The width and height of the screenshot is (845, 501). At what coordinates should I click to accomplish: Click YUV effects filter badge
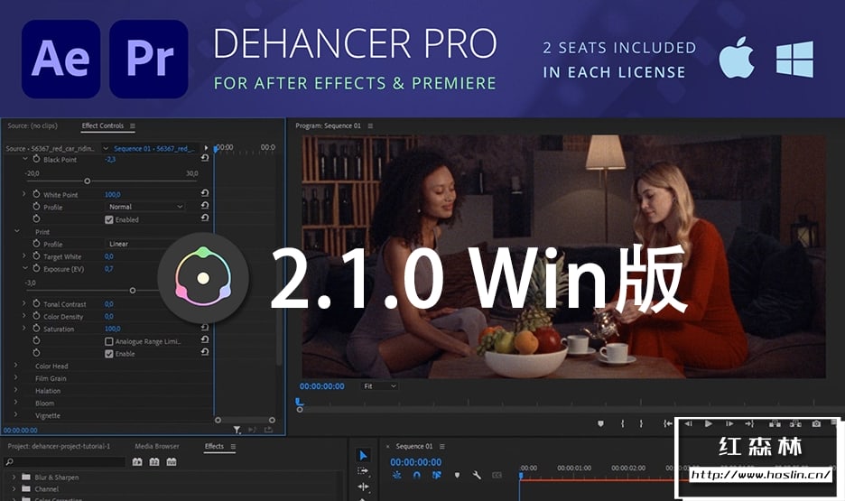[x=172, y=461]
